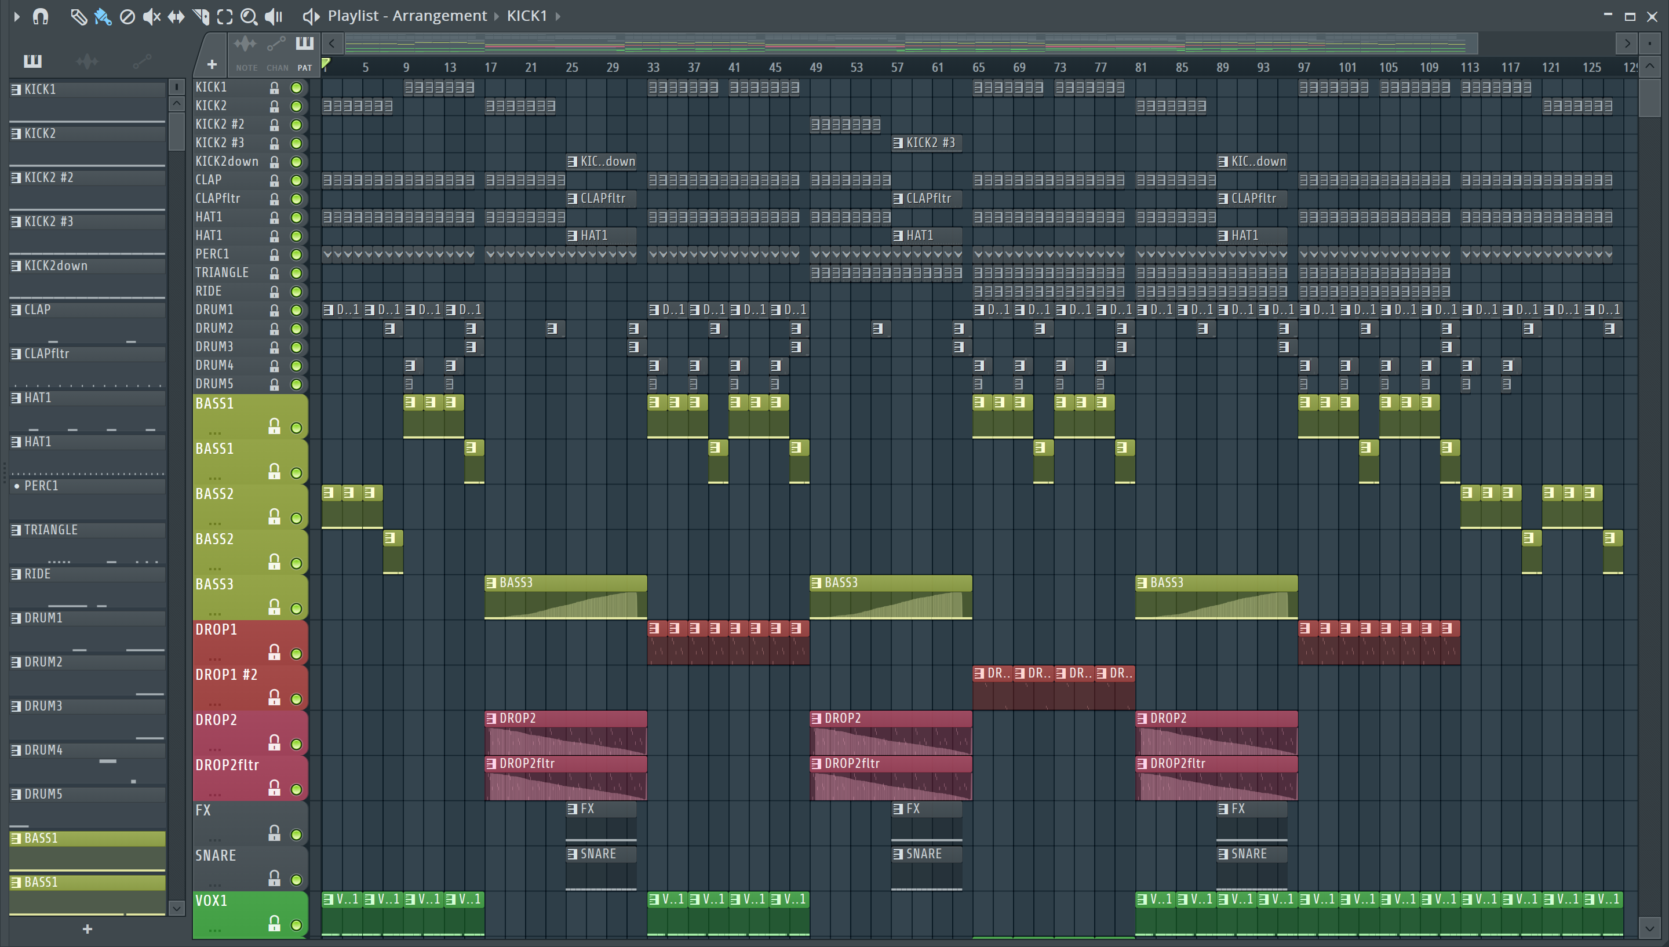1669x947 pixels.
Task: Open the arrow after KICK1 in title
Action: pyautogui.click(x=558, y=16)
